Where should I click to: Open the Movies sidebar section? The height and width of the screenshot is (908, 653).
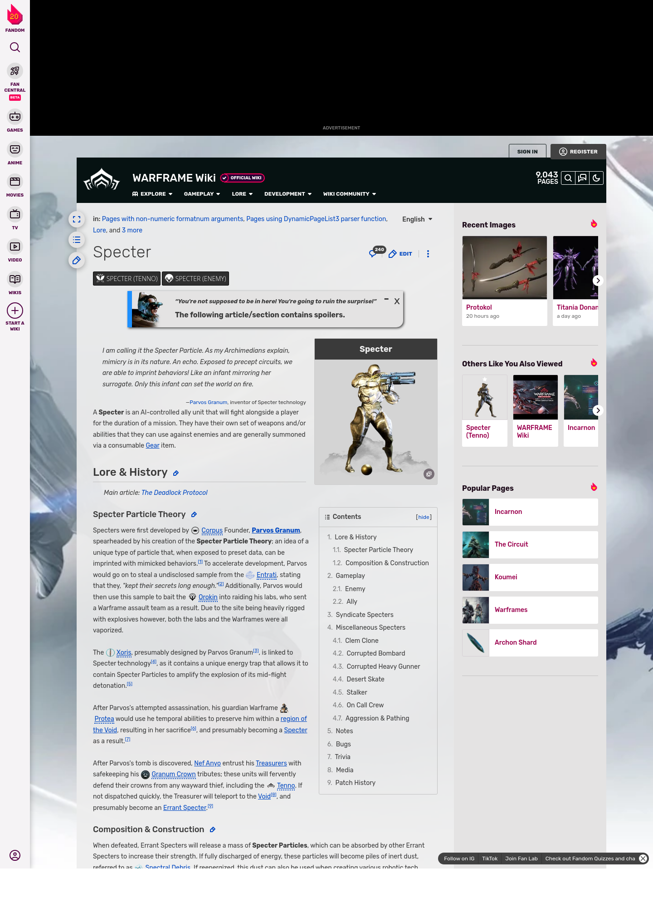pos(15,186)
